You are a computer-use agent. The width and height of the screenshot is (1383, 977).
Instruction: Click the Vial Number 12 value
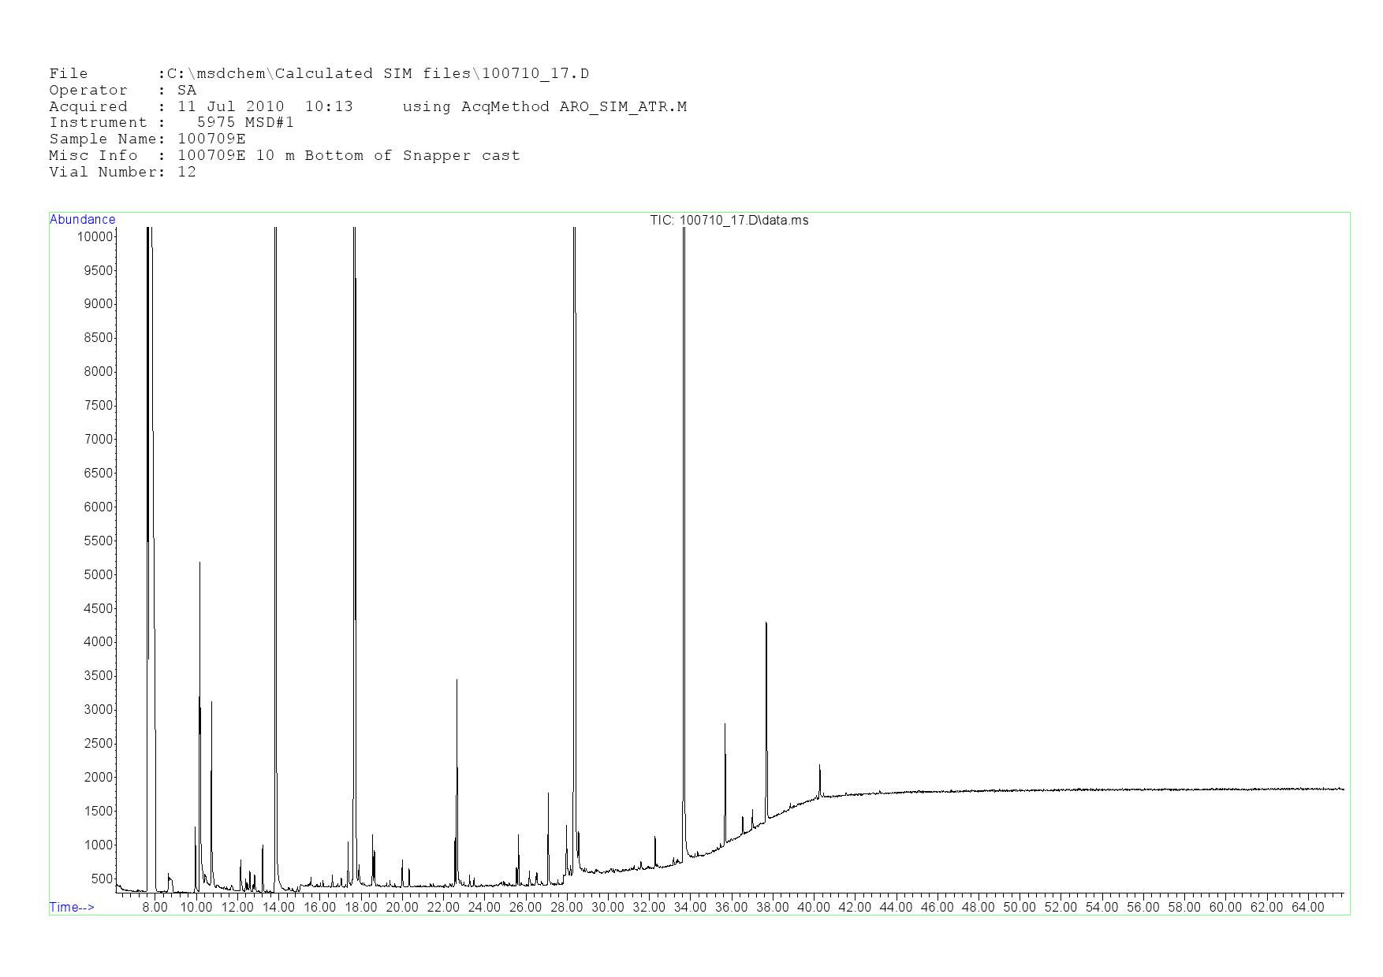pos(187,173)
